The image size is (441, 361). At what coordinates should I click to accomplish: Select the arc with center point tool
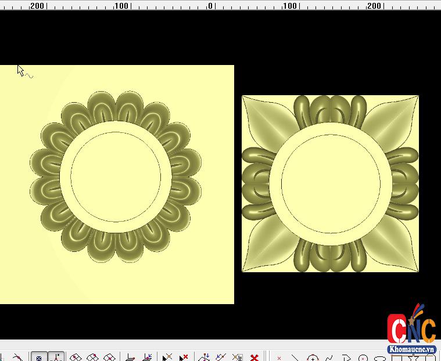(x=313, y=358)
